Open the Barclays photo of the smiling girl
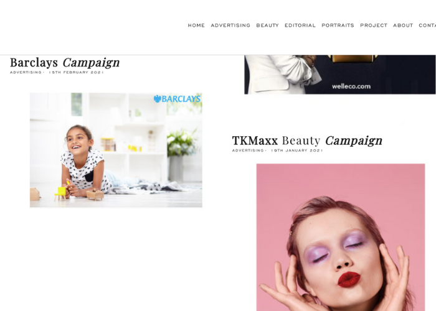436x311 pixels. [116, 150]
